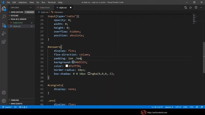Click the Synchronize Changes icon
This screenshot has height=115, width=205.
[15, 107]
